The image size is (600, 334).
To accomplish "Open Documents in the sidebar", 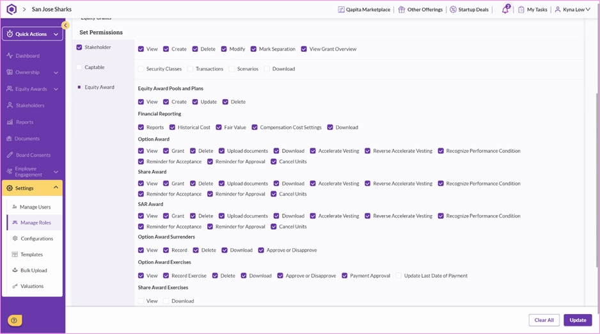I will 27,138.
